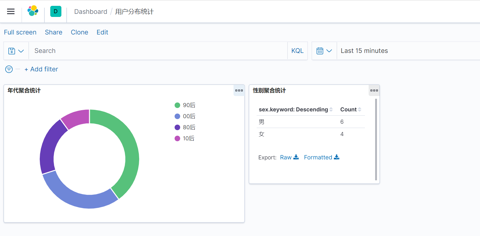This screenshot has width=480, height=236.
Task: Toggle 90后 legend color dot
Action: 177,105
